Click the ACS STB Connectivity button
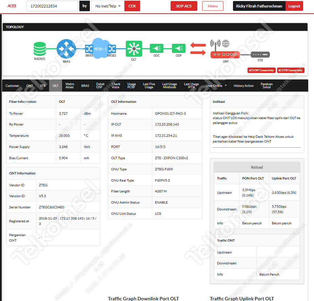Screen dimensions: 314x301 pyautogui.click(x=291, y=70)
